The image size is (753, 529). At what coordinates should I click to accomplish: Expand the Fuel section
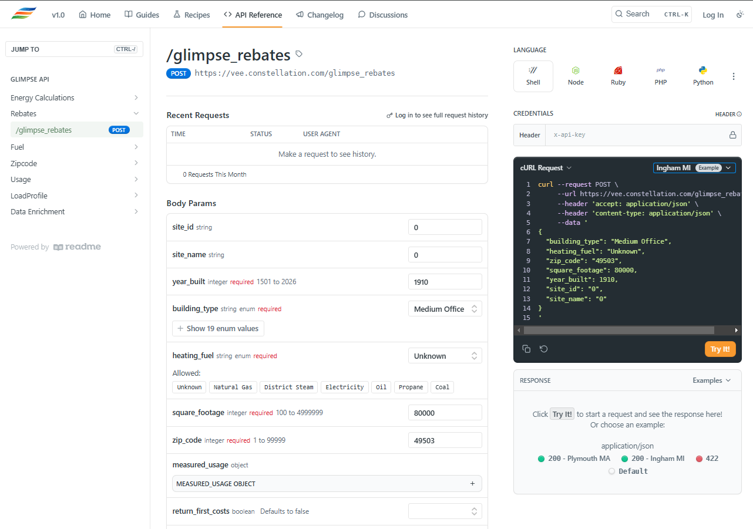pyautogui.click(x=74, y=147)
